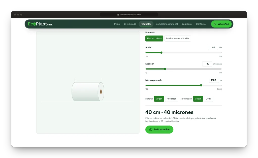Click the Ancho slider handle
Screen dimensions: 258x158
162,53
